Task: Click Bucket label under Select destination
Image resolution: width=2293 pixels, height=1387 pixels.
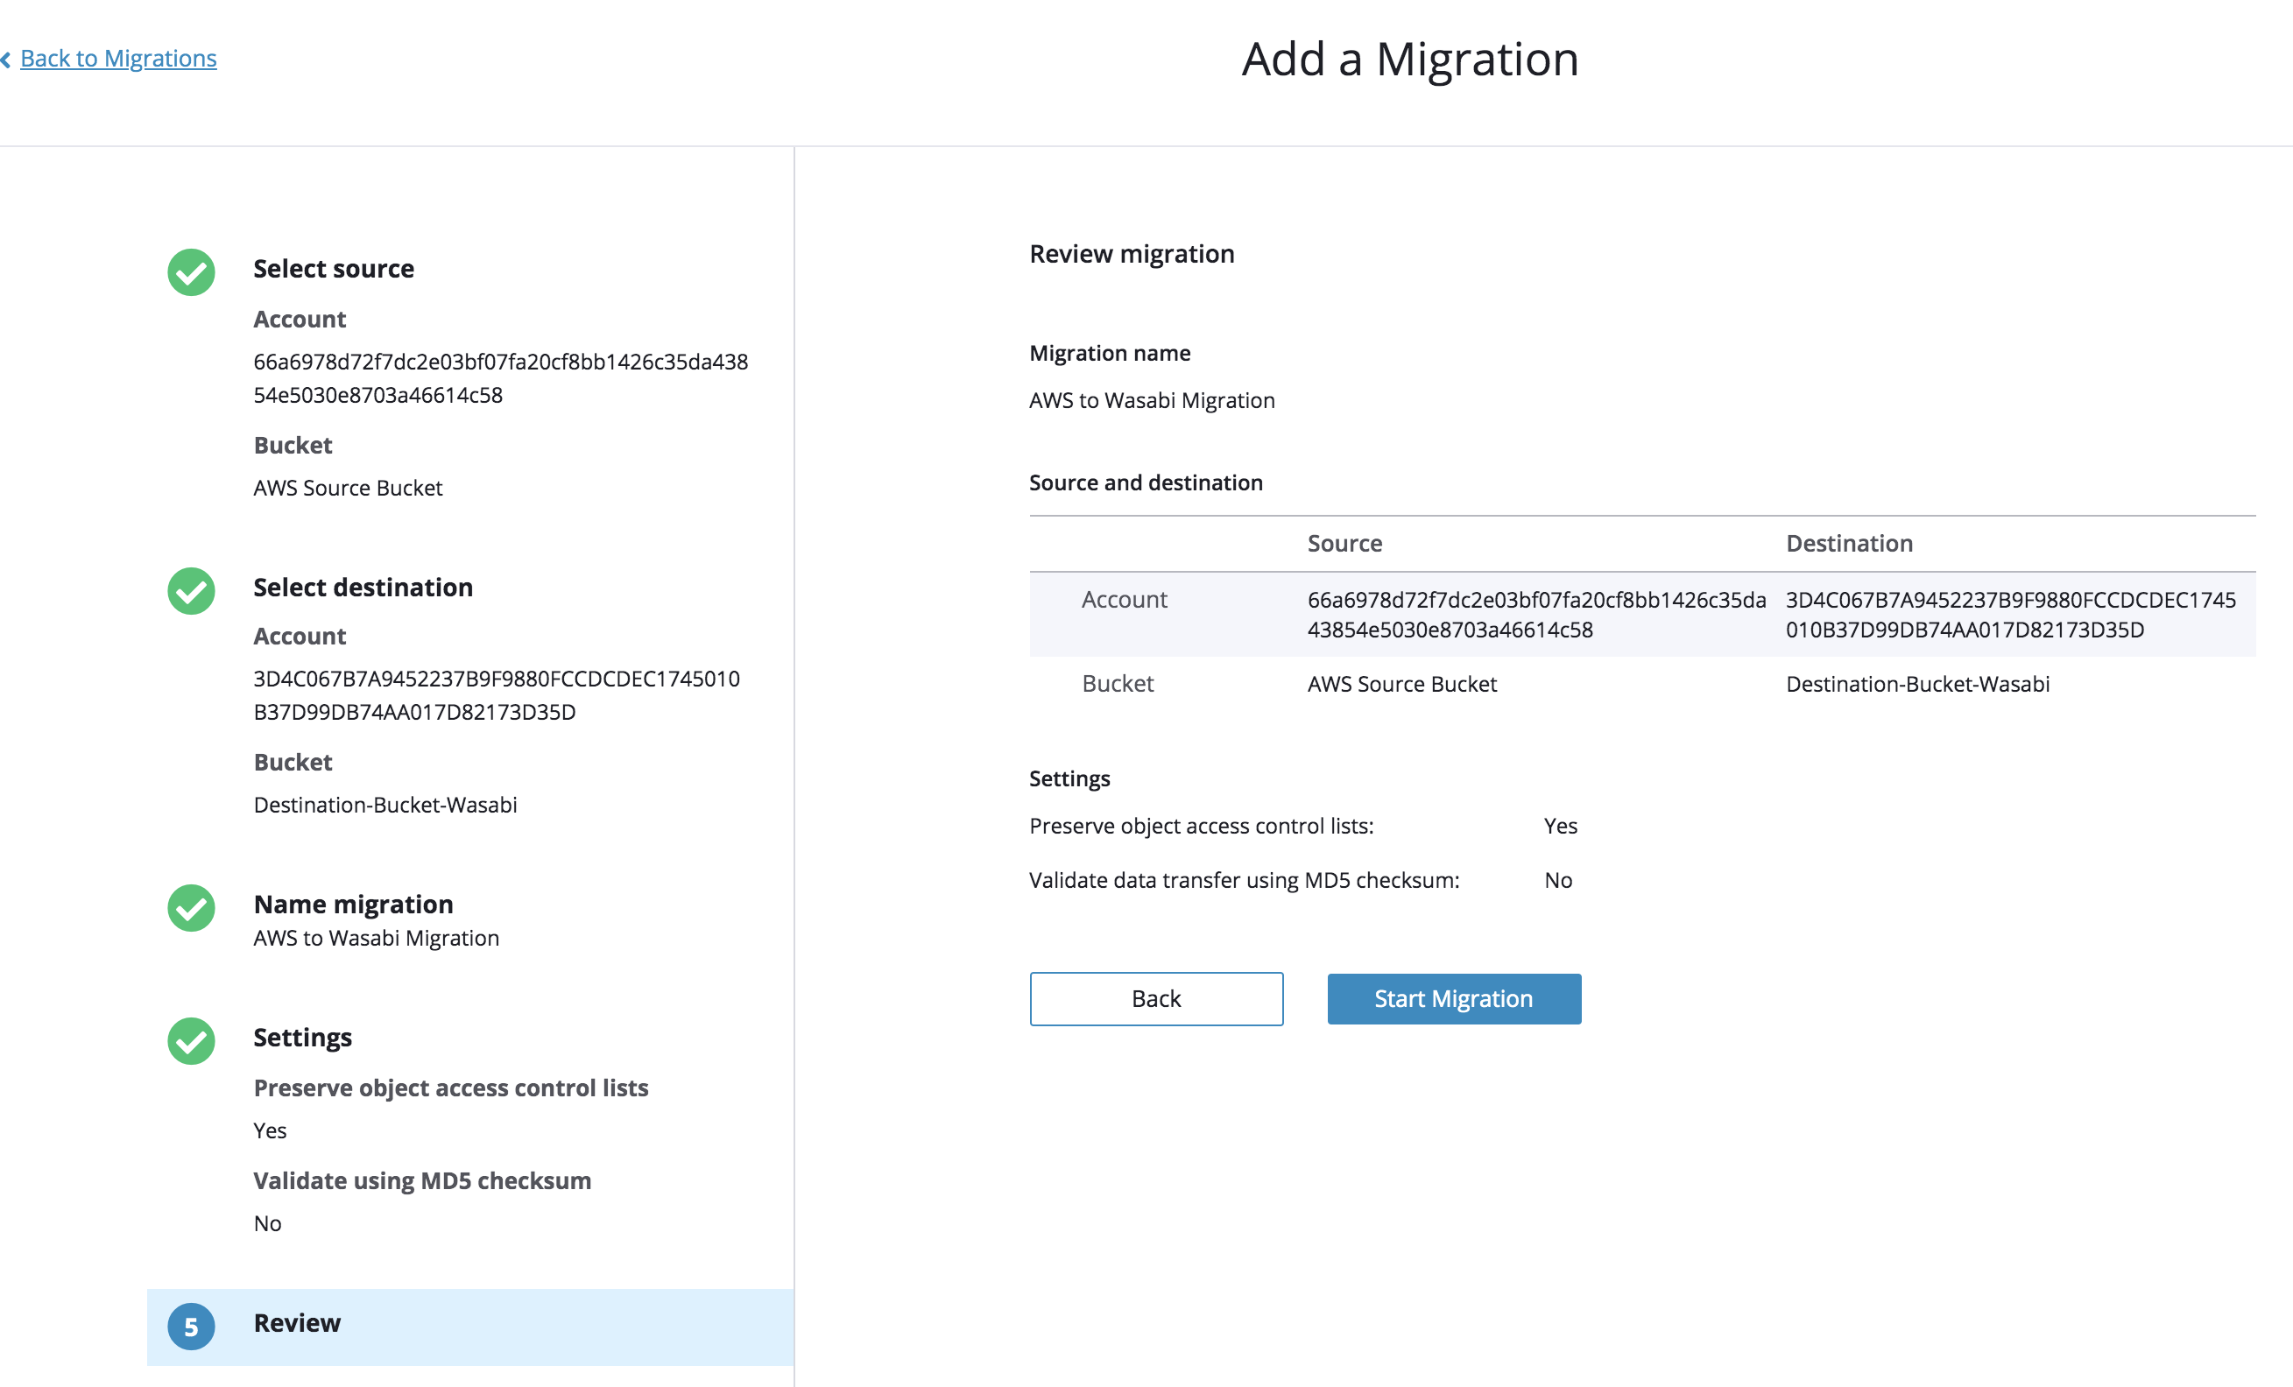Action: click(293, 763)
